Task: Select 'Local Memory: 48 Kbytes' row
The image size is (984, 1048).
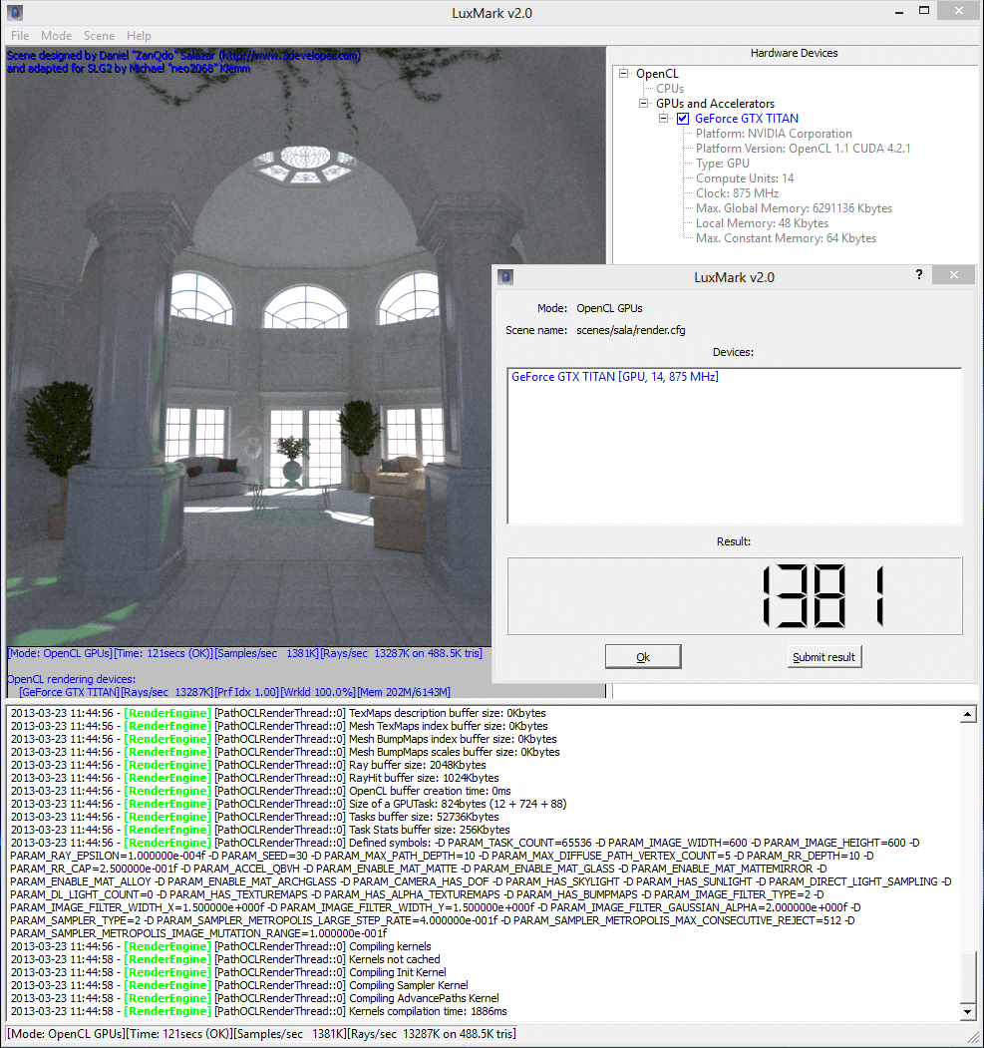Action: click(762, 223)
